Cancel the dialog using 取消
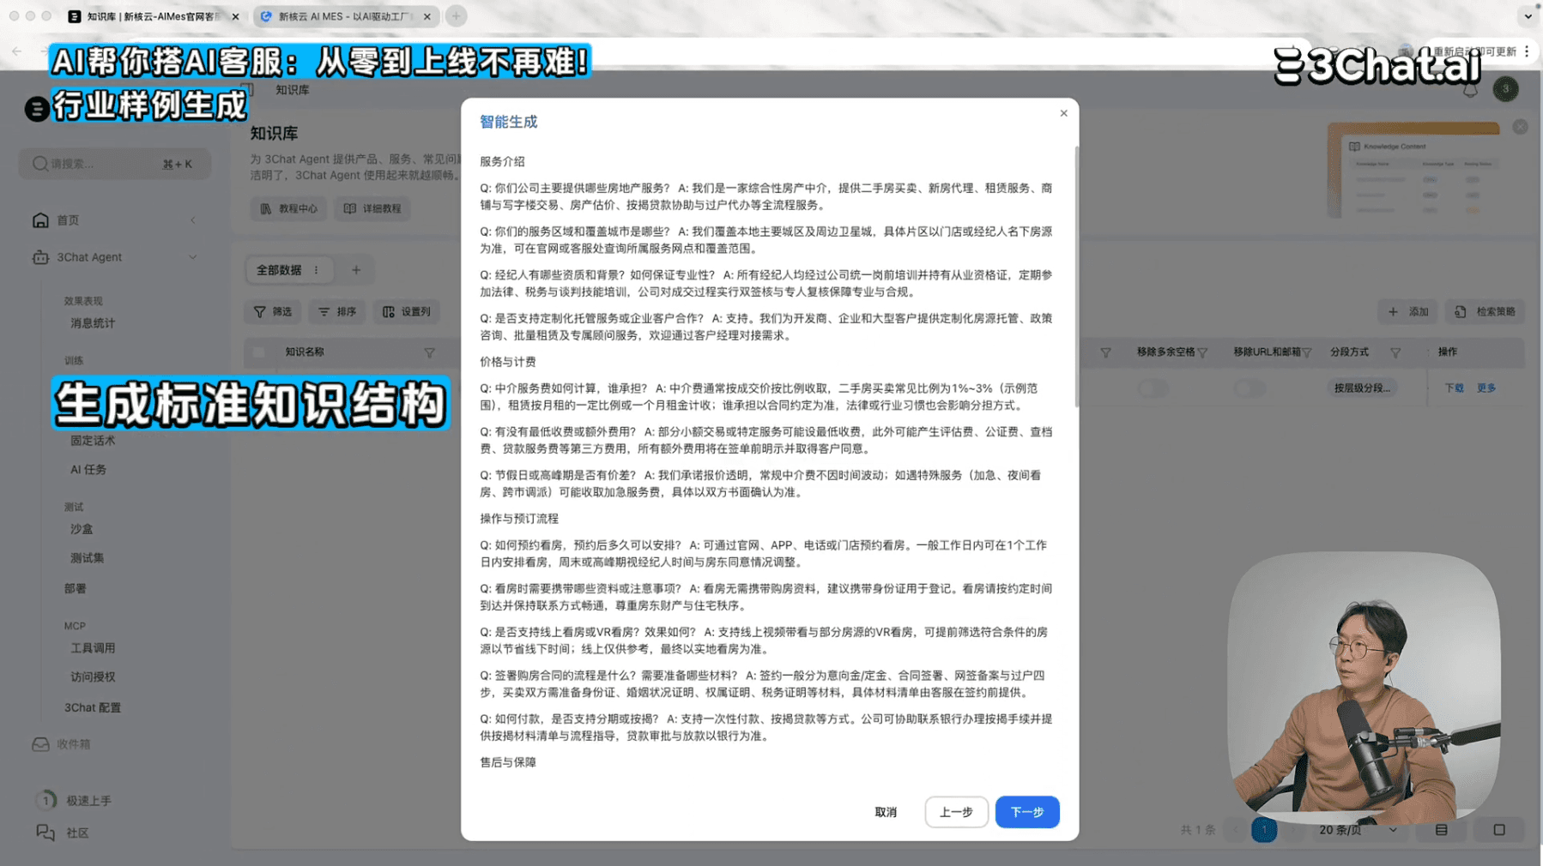Viewport: 1543px width, 866px height. coord(886,812)
